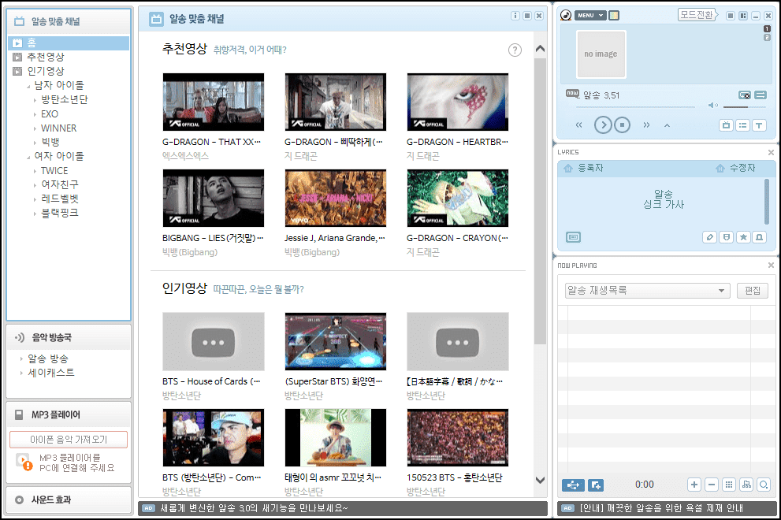Click the add new playlist icon
Viewport: 781px width, 520px height.
(x=596, y=485)
